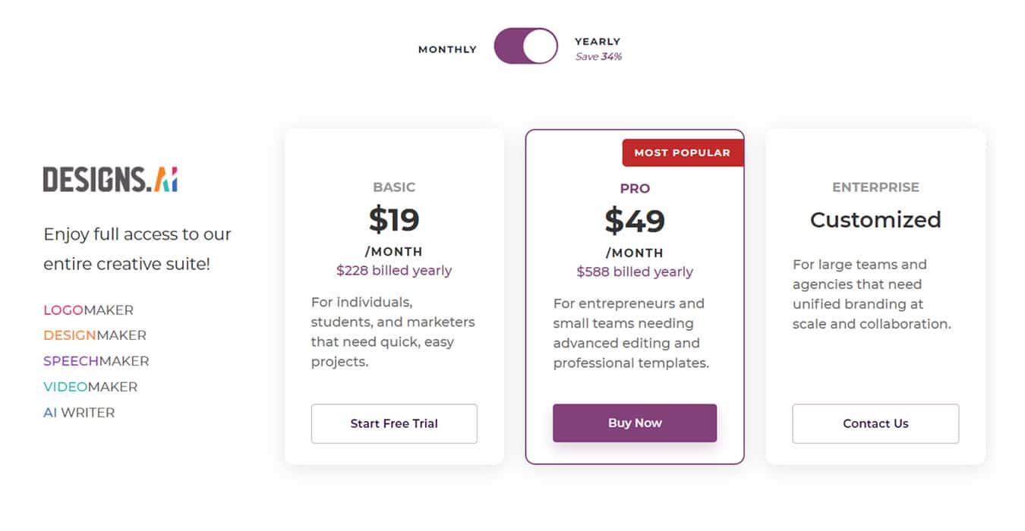Viewport: 1025px width, 531px height.
Task: Go to the SPEECHMAKER tool link
Action: (x=96, y=361)
